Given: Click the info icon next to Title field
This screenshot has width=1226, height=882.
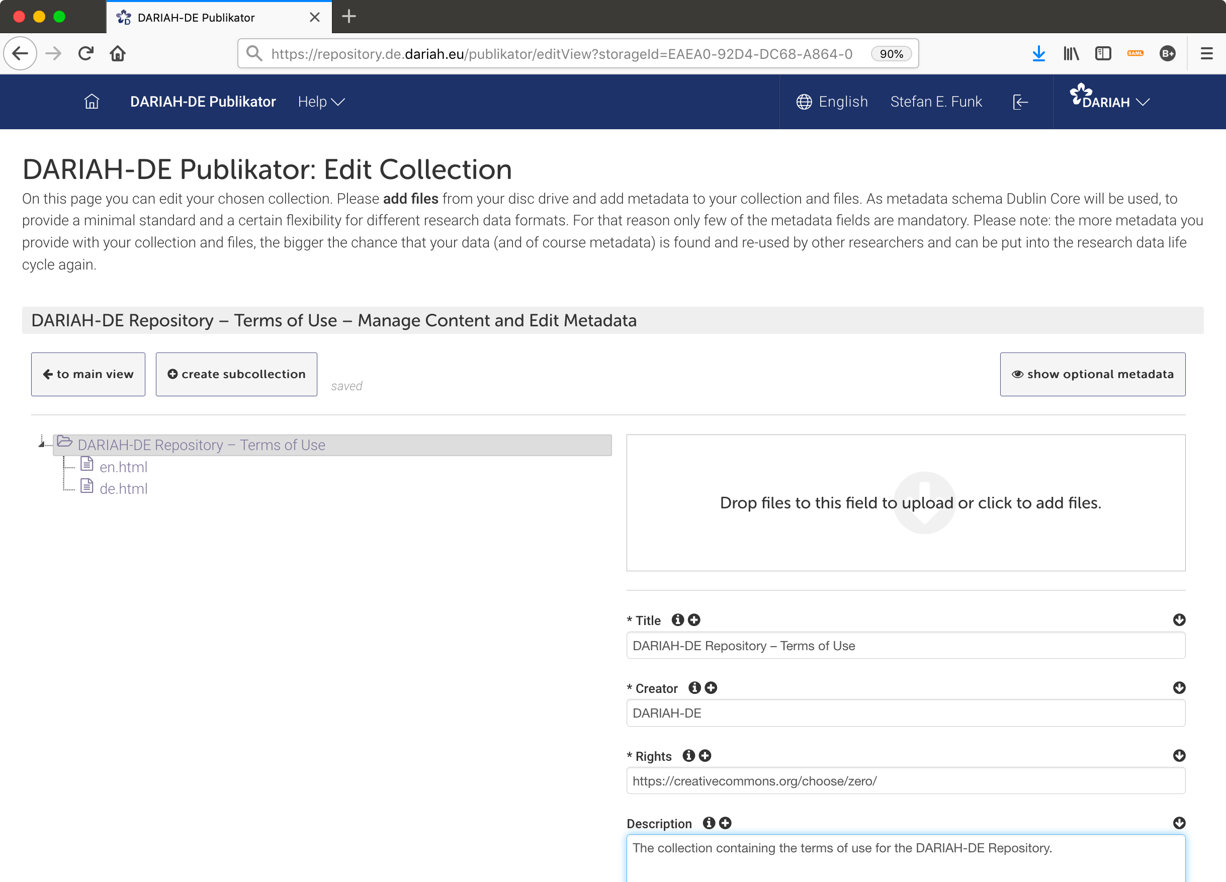Looking at the screenshot, I should [677, 620].
